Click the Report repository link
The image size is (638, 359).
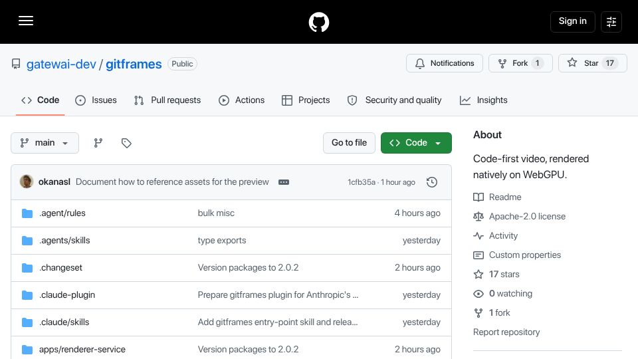pos(506,332)
